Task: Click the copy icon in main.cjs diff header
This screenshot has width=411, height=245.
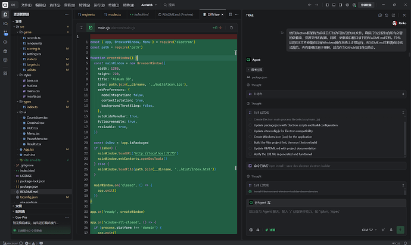Action: (x=232, y=28)
